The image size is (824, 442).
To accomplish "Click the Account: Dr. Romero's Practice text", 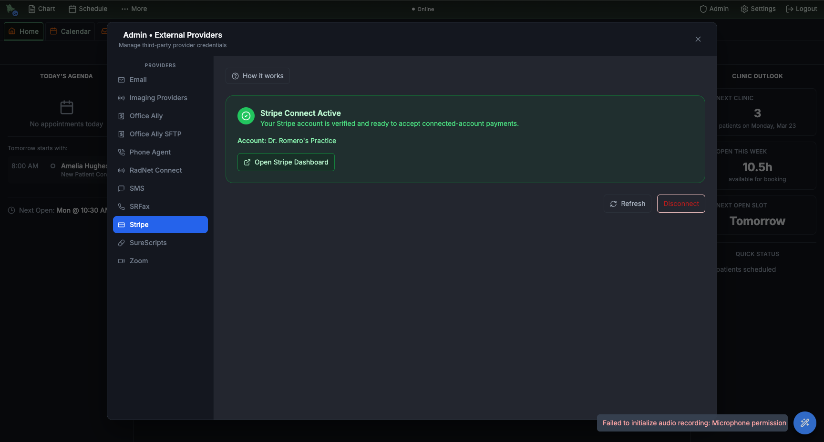I will point(287,141).
